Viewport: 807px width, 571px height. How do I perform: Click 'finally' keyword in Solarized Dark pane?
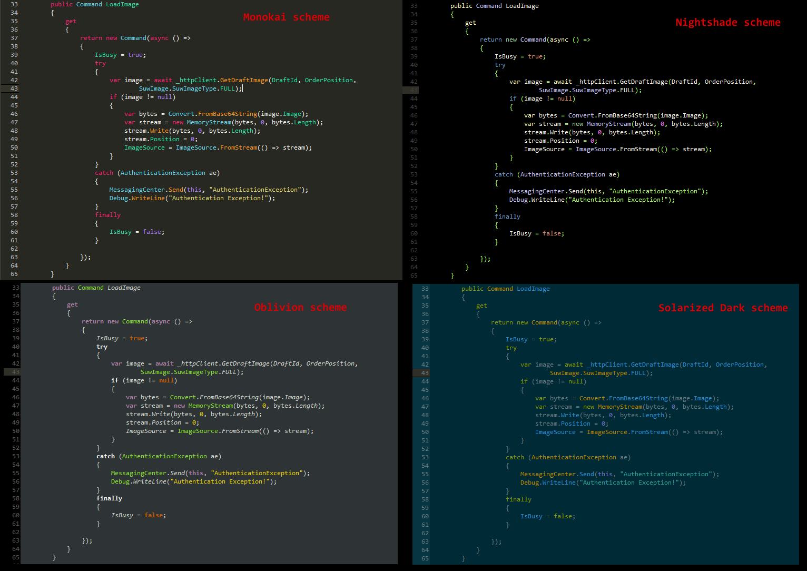[518, 499]
